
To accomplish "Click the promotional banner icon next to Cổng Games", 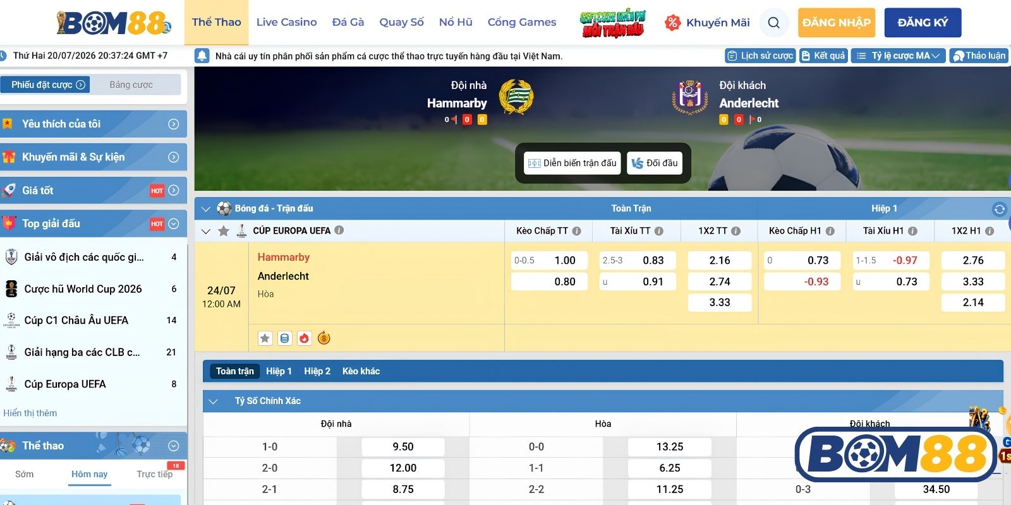I will pos(613,23).
